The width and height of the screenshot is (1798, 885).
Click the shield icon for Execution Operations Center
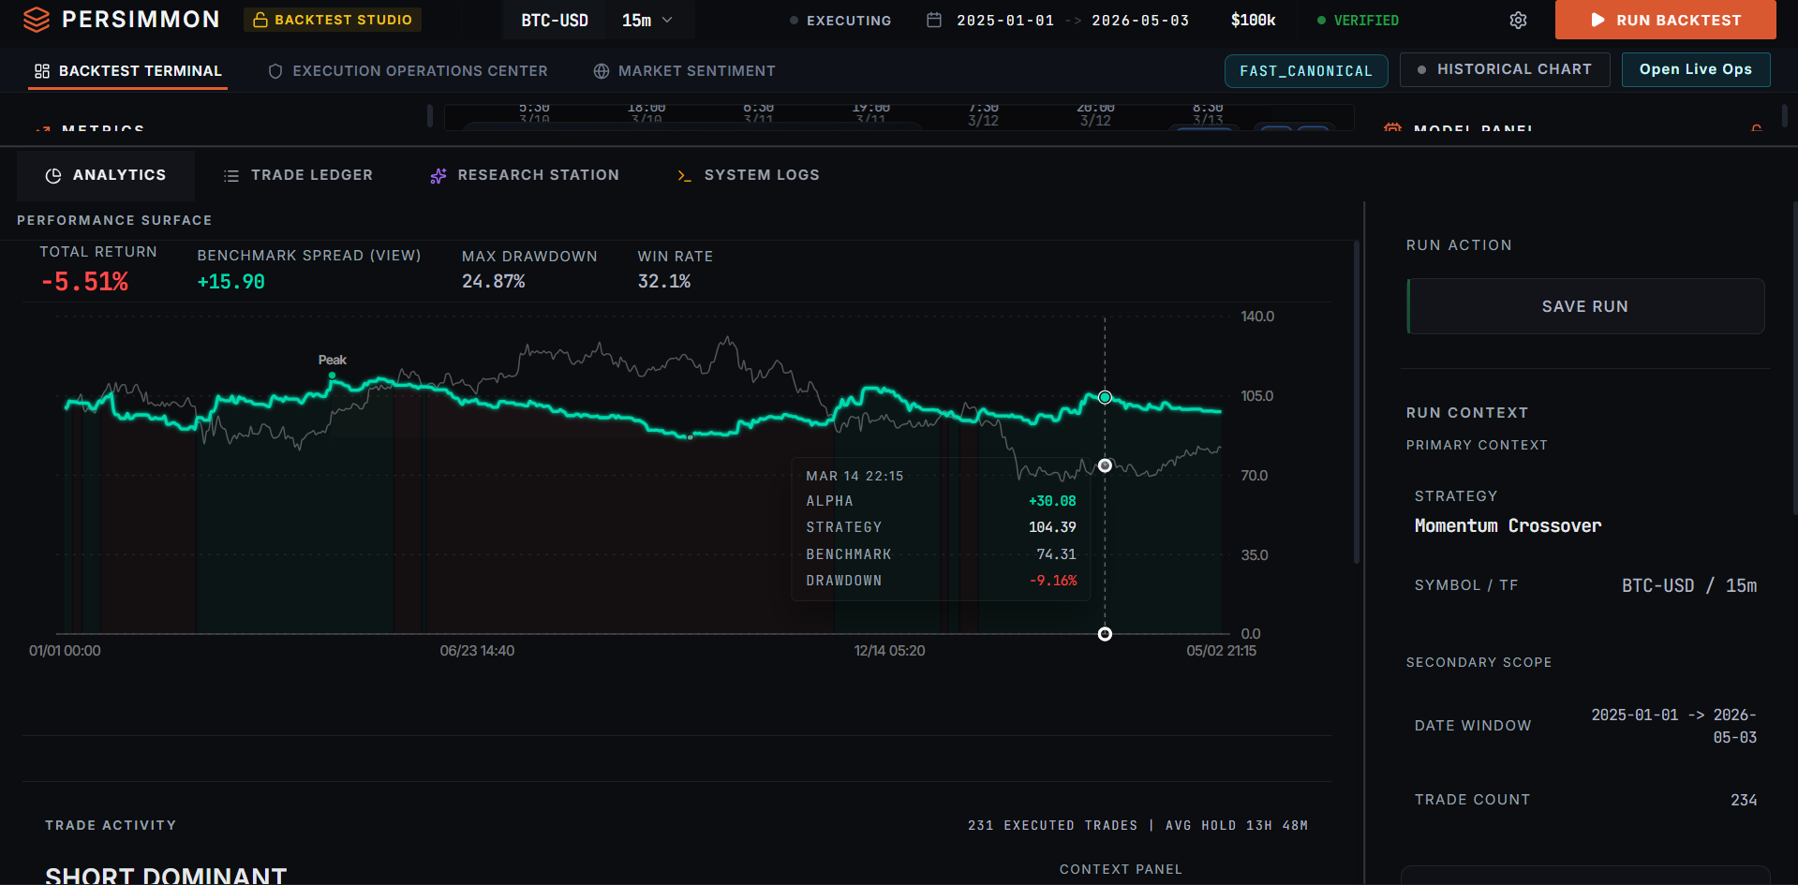click(275, 71)
